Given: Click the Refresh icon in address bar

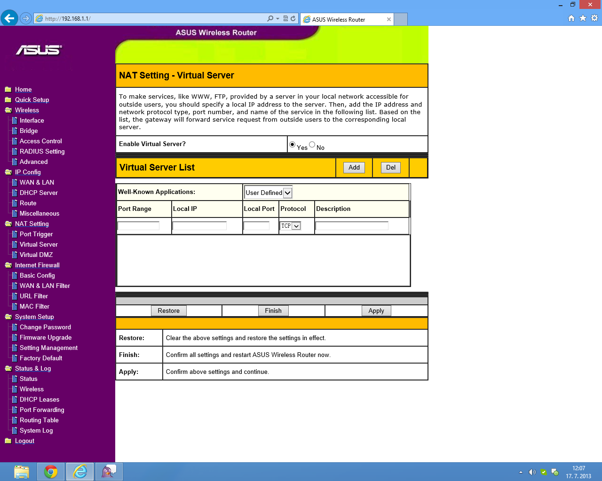Looking at the screenshot, I should [293, 19].
